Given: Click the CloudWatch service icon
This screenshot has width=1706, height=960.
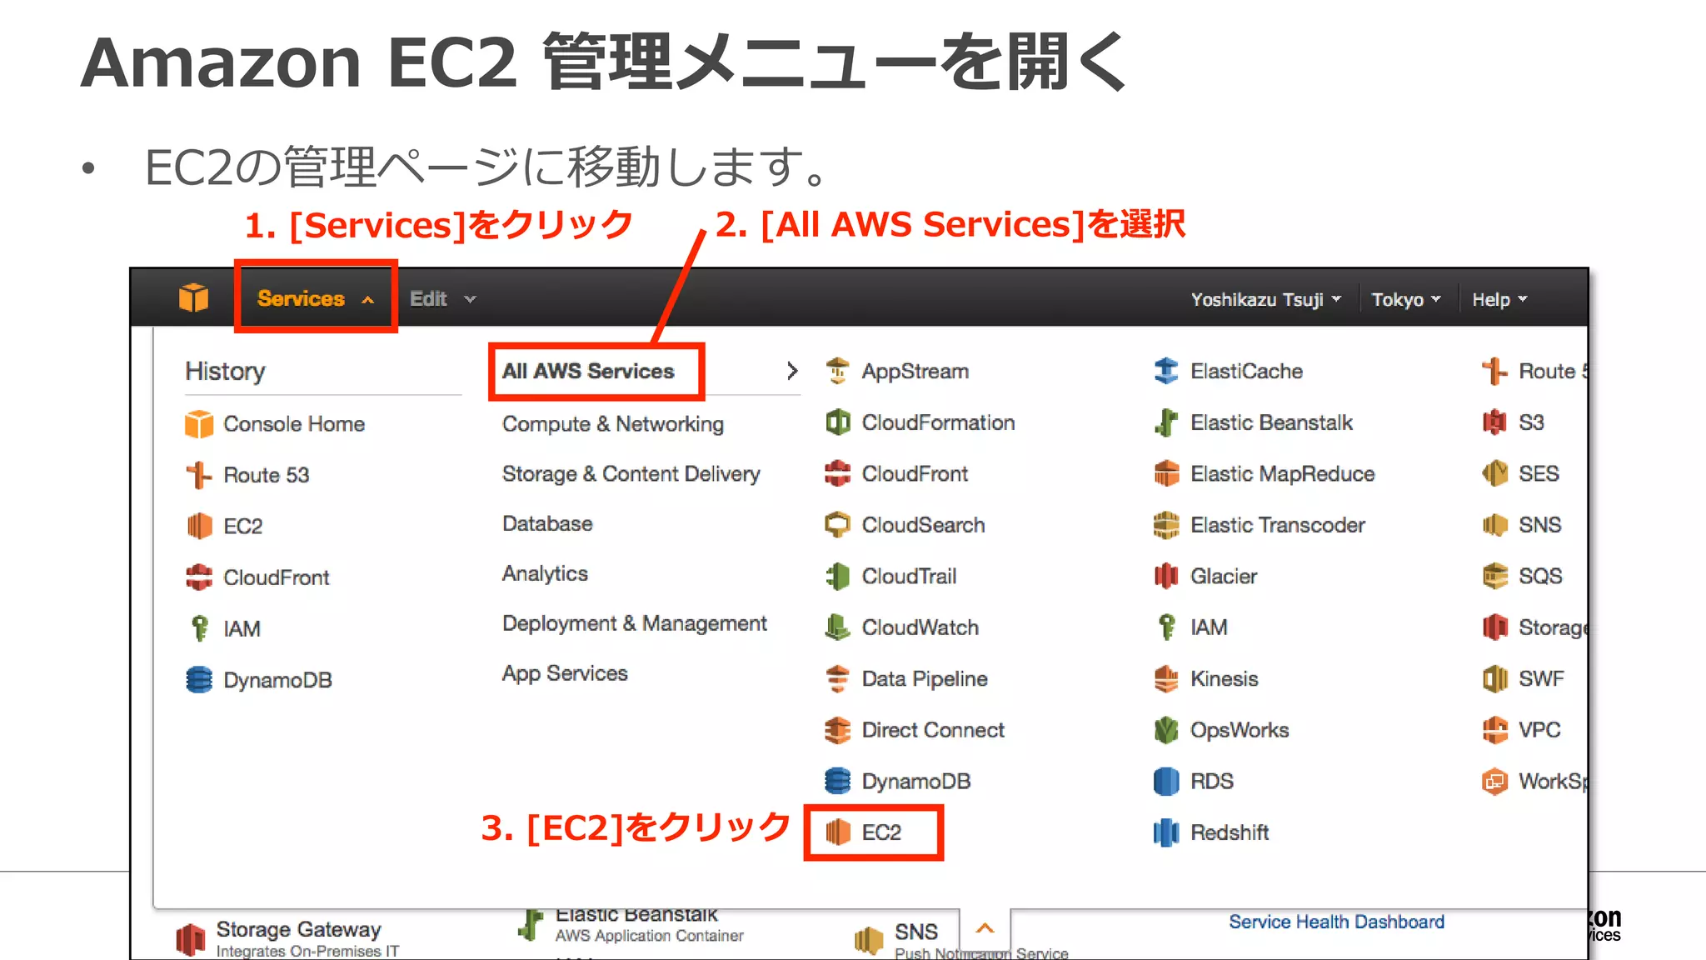Looking at the screenshot, I should pyautogui.click(x=837, y=627).
